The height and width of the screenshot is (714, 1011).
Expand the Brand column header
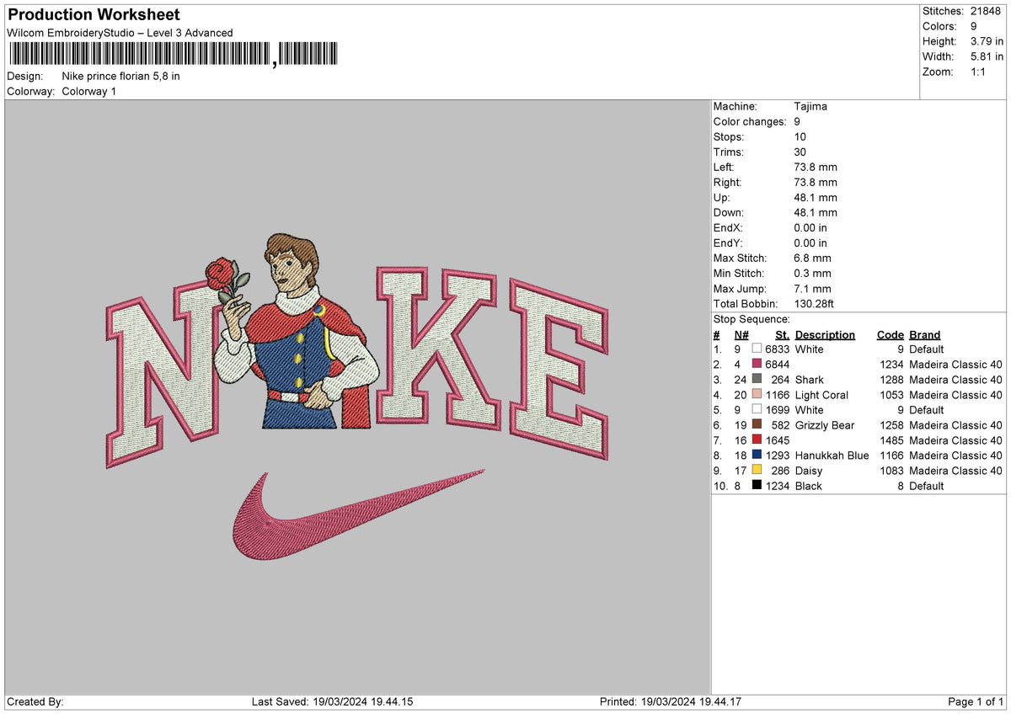(x=924, y=334)
